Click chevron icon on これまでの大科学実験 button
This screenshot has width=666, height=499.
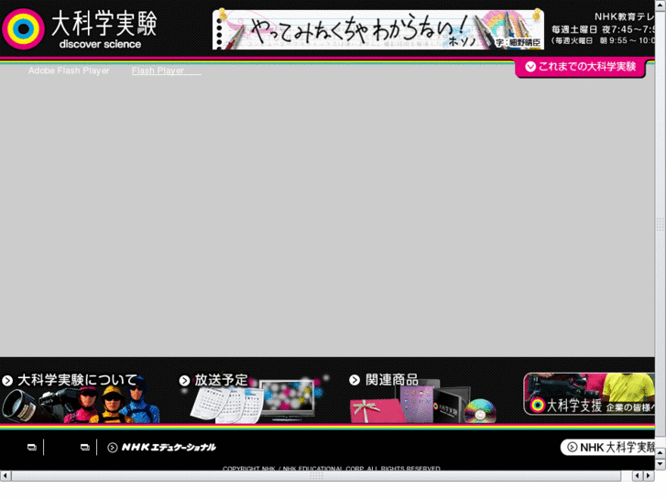(x=530, y=67)
